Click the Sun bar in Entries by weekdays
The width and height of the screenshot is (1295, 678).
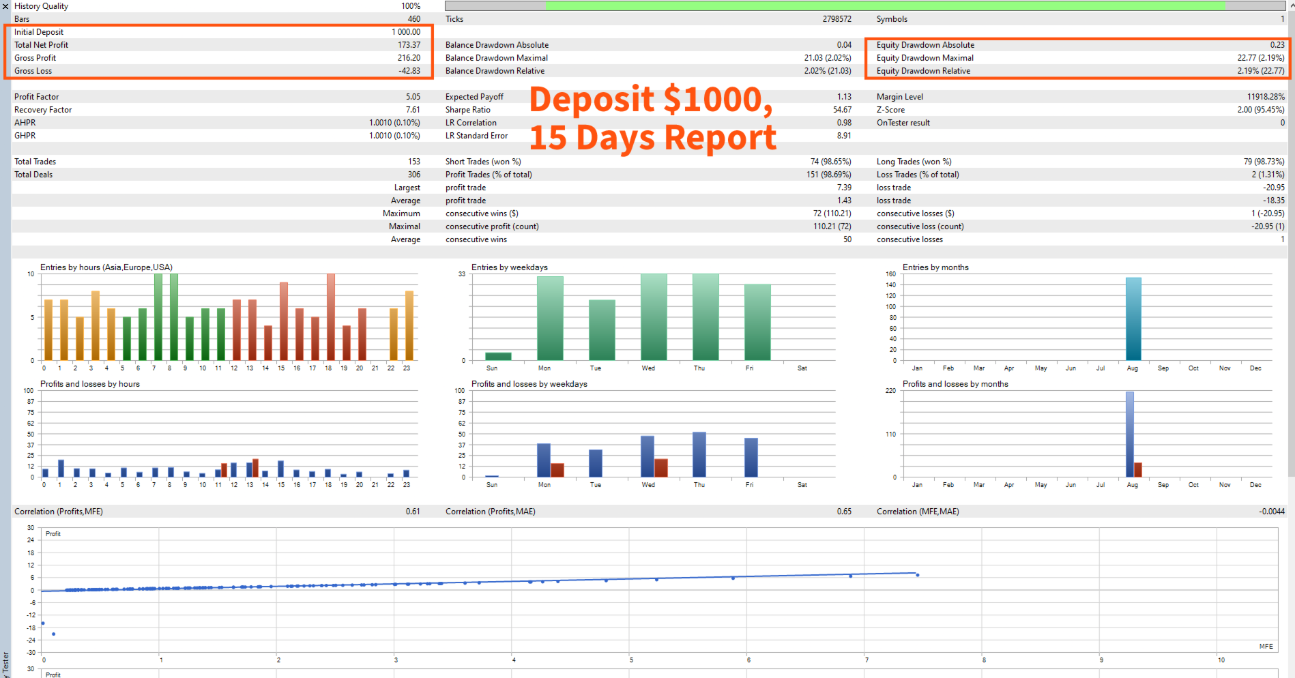pyautogui.click(x=498, y=356)
